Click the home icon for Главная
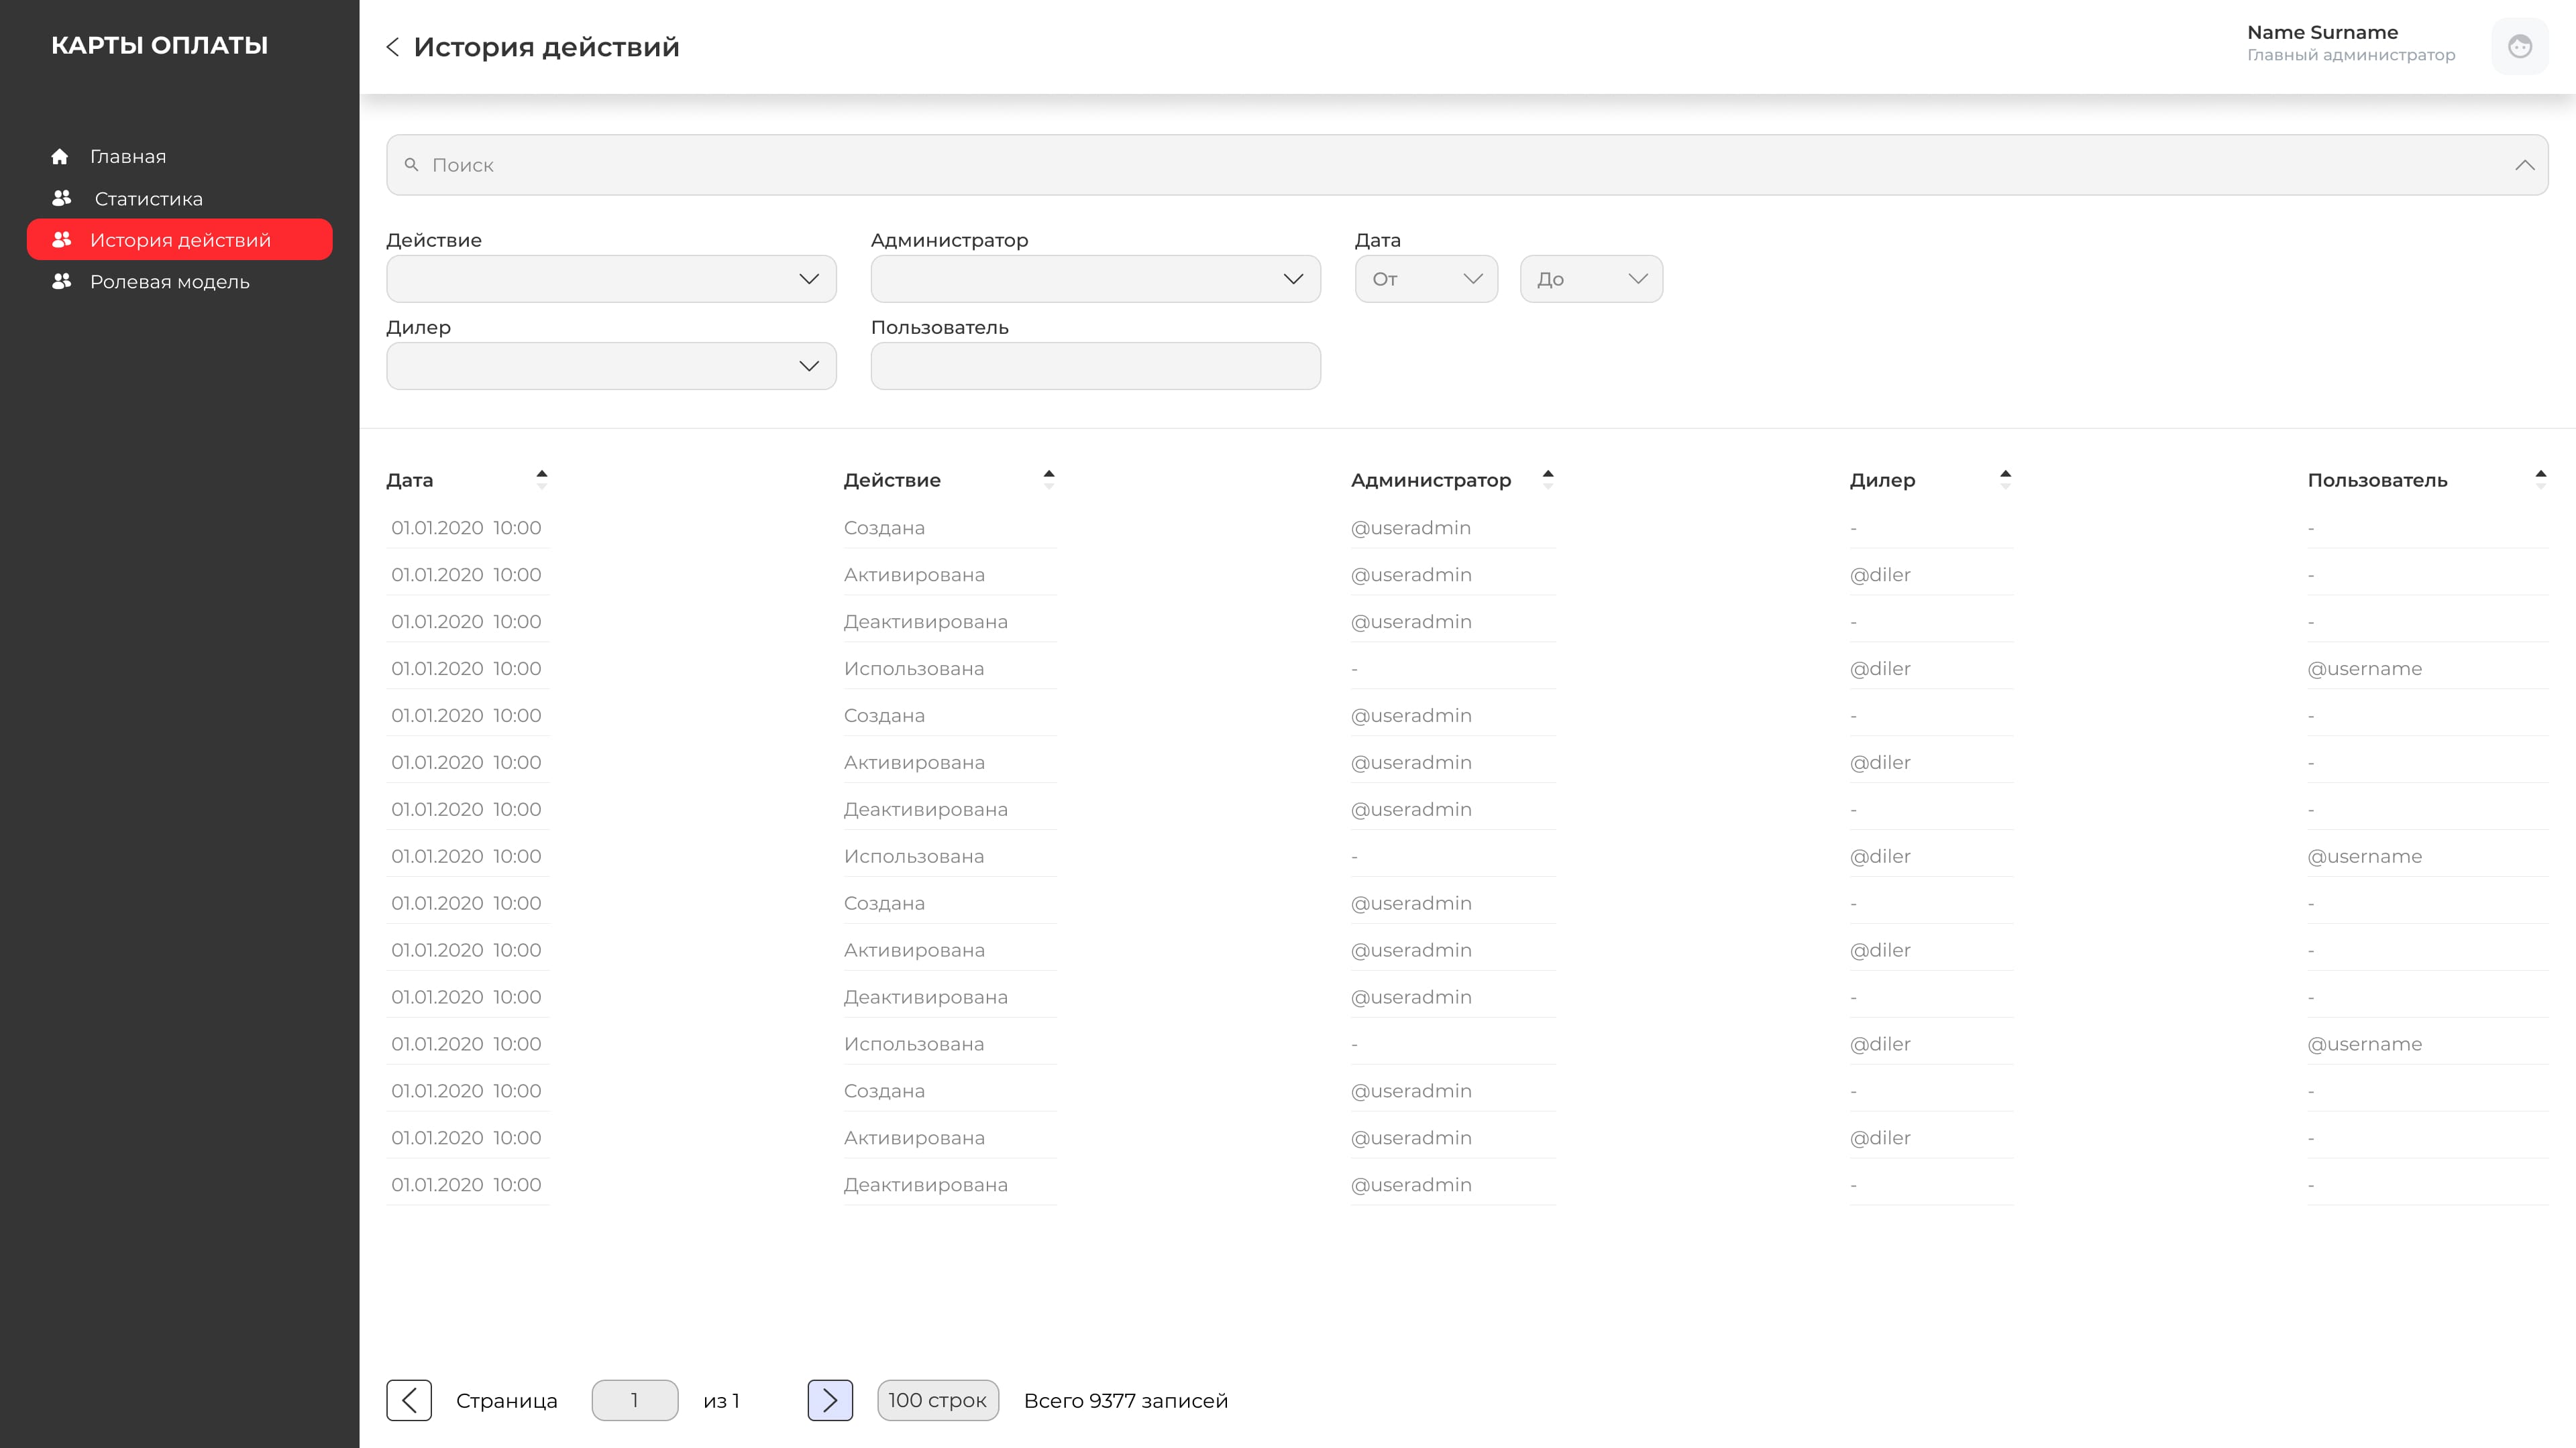The image size is (2576, 1448). [x=60, y=157]
